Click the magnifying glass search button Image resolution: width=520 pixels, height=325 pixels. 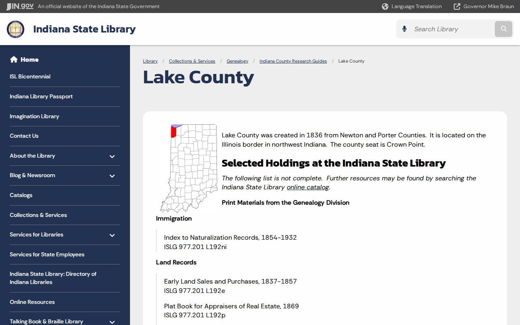[x=504, y=29]
